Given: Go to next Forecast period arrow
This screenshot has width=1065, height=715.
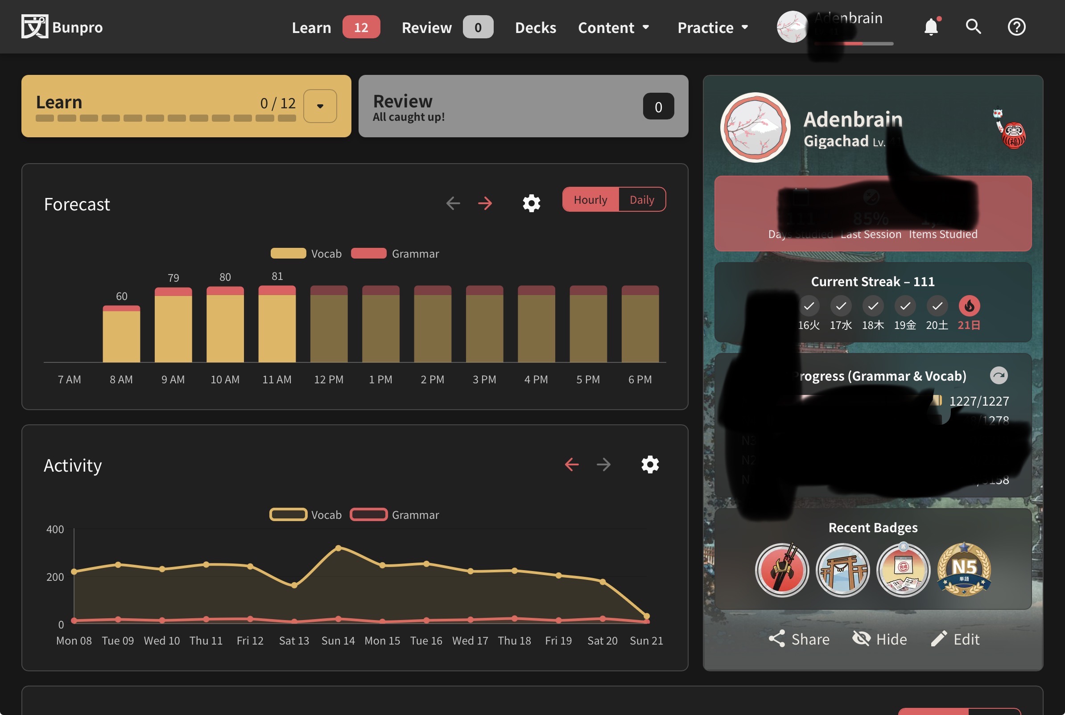Looking at the screenshot, I should pyautogui.click(x=485, y=203).
